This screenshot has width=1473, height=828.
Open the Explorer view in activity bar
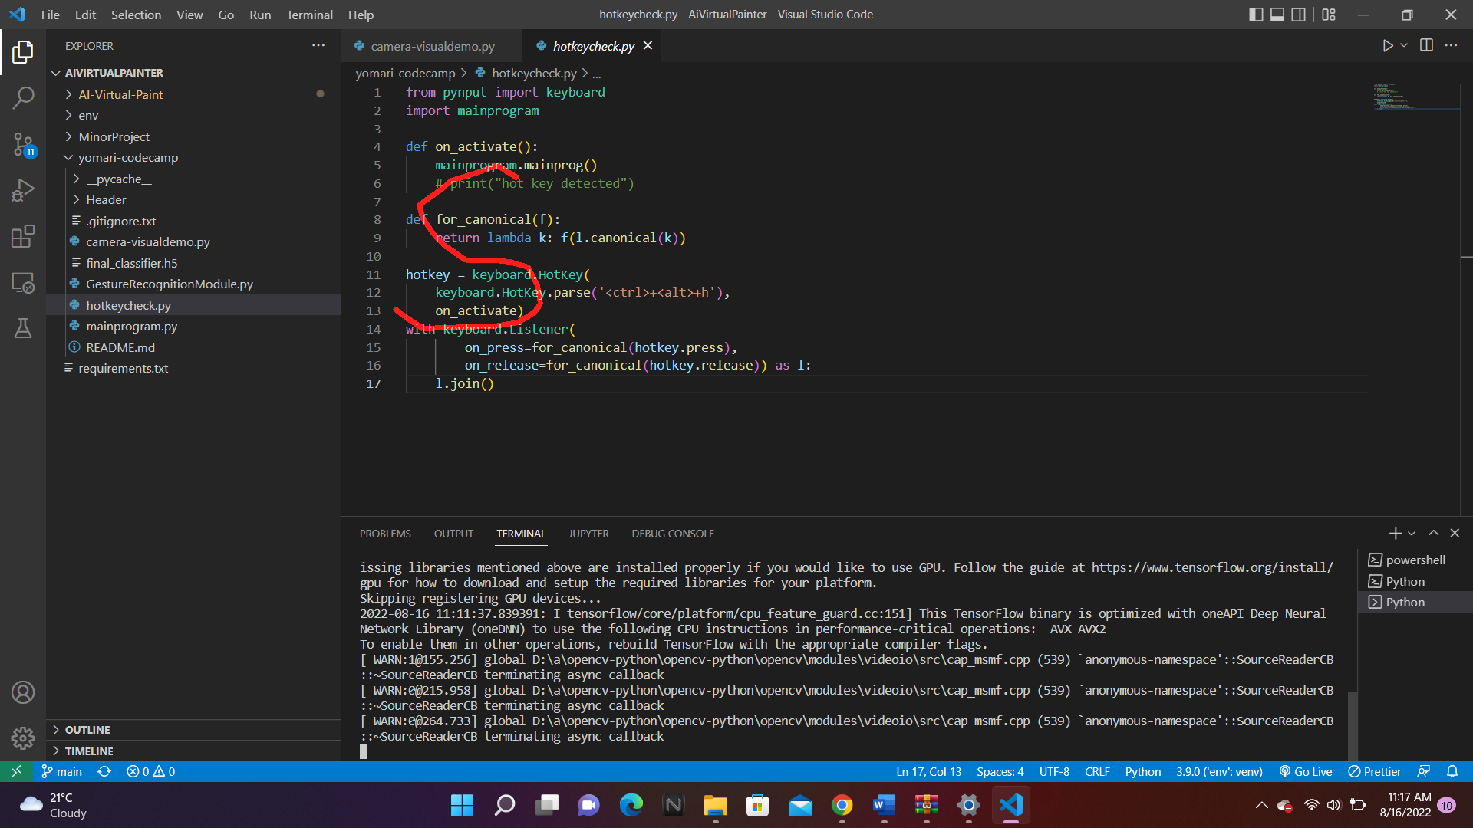pos(23,52)
